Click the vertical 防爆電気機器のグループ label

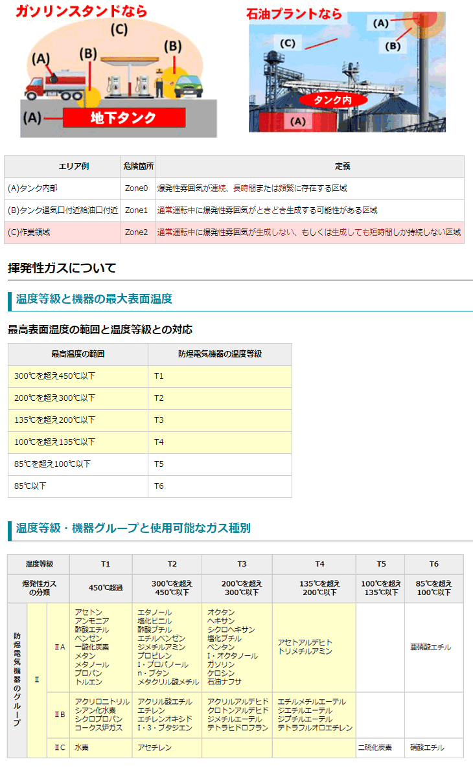[17, 680]
